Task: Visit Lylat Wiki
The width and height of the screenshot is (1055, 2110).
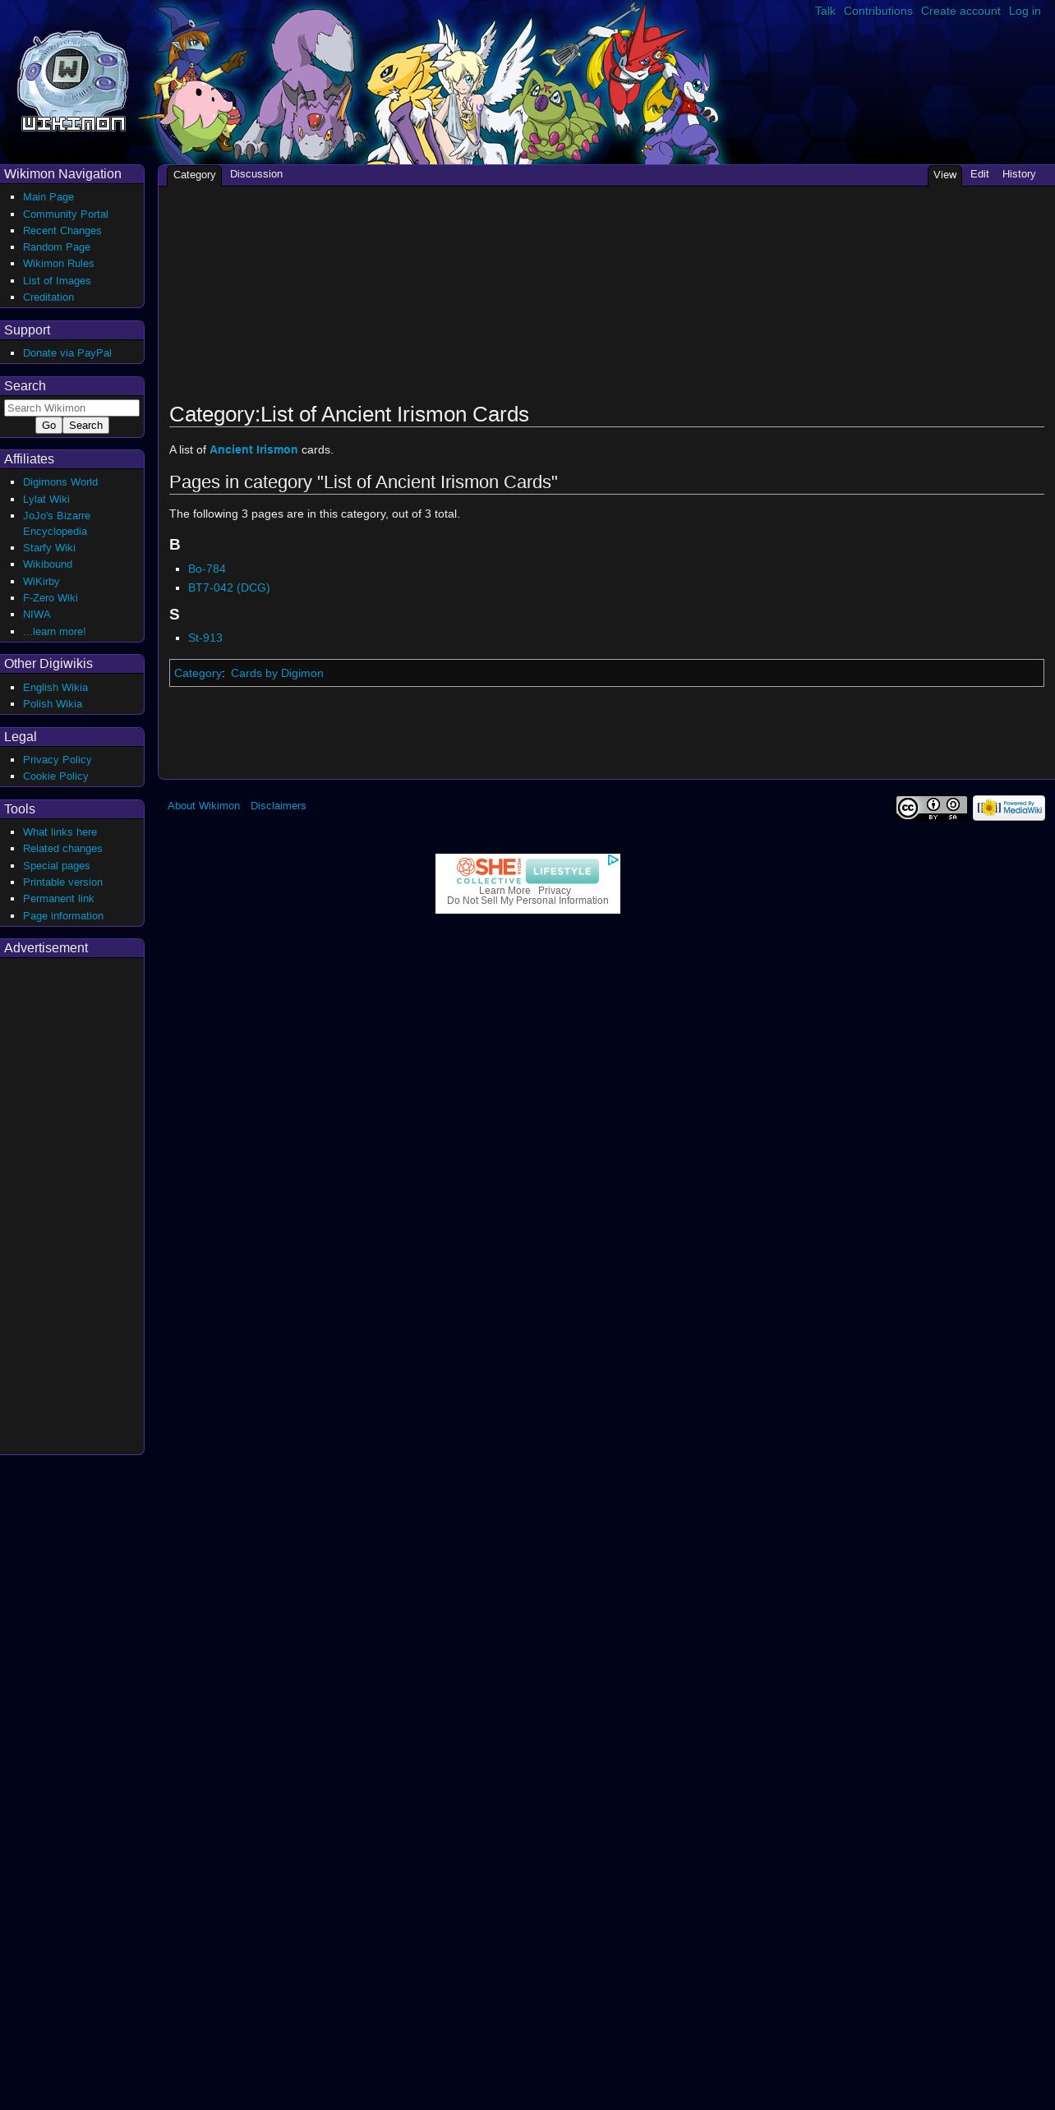Action: [x=46, y=500]
